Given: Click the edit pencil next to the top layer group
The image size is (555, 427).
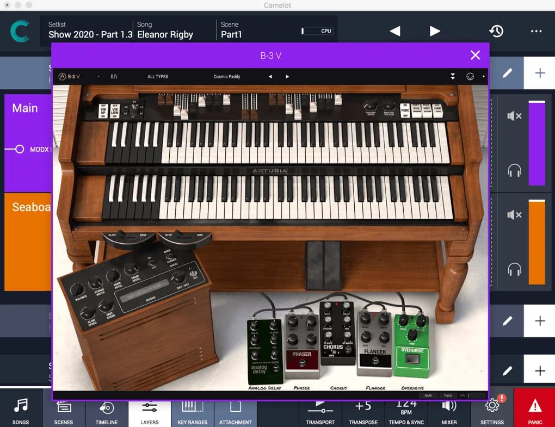Looking at the screenshot, I should point(507,72).
